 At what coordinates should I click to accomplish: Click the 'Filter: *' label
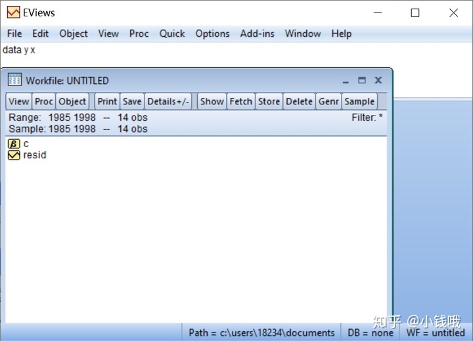(x=367, y=118)
